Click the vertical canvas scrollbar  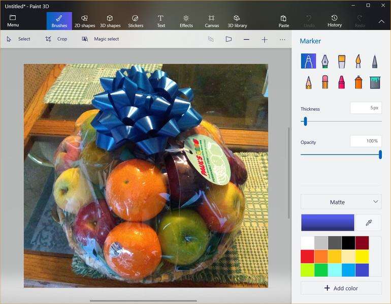[x=289, y=173]
